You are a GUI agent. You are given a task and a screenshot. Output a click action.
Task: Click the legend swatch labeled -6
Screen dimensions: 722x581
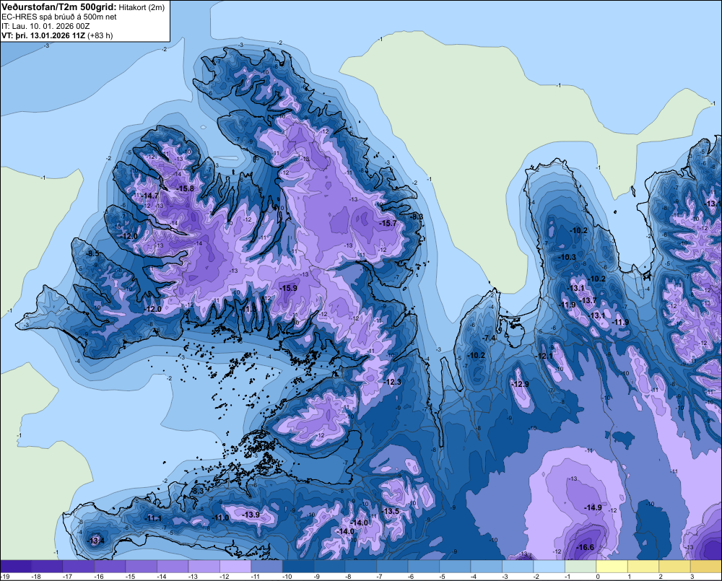[424, 567]
